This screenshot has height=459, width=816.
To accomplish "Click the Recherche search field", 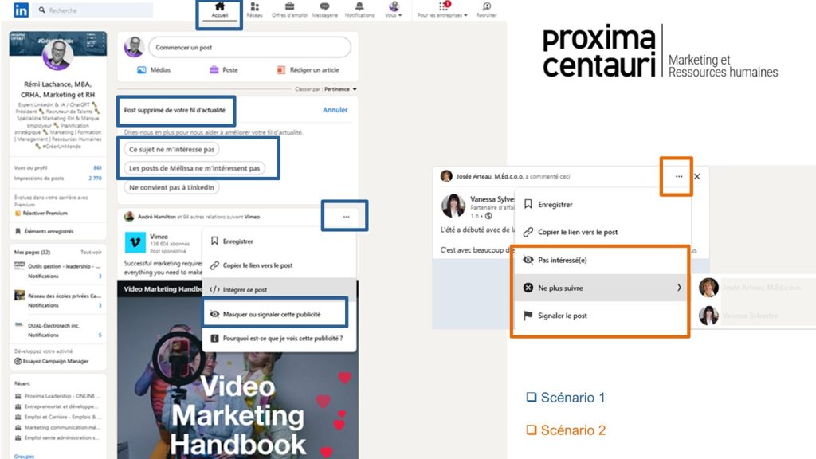I will pyautogui.click(x=94, y=10).
